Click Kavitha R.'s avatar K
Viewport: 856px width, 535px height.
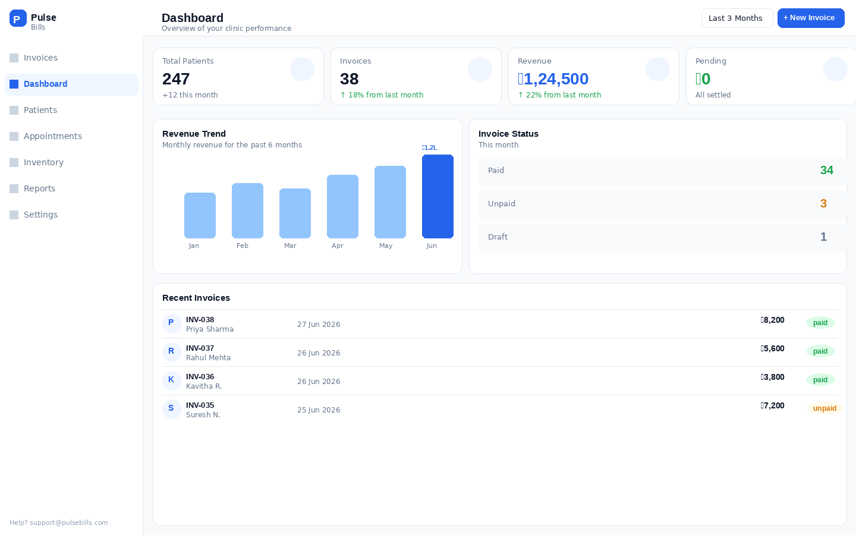coord(172,381)
